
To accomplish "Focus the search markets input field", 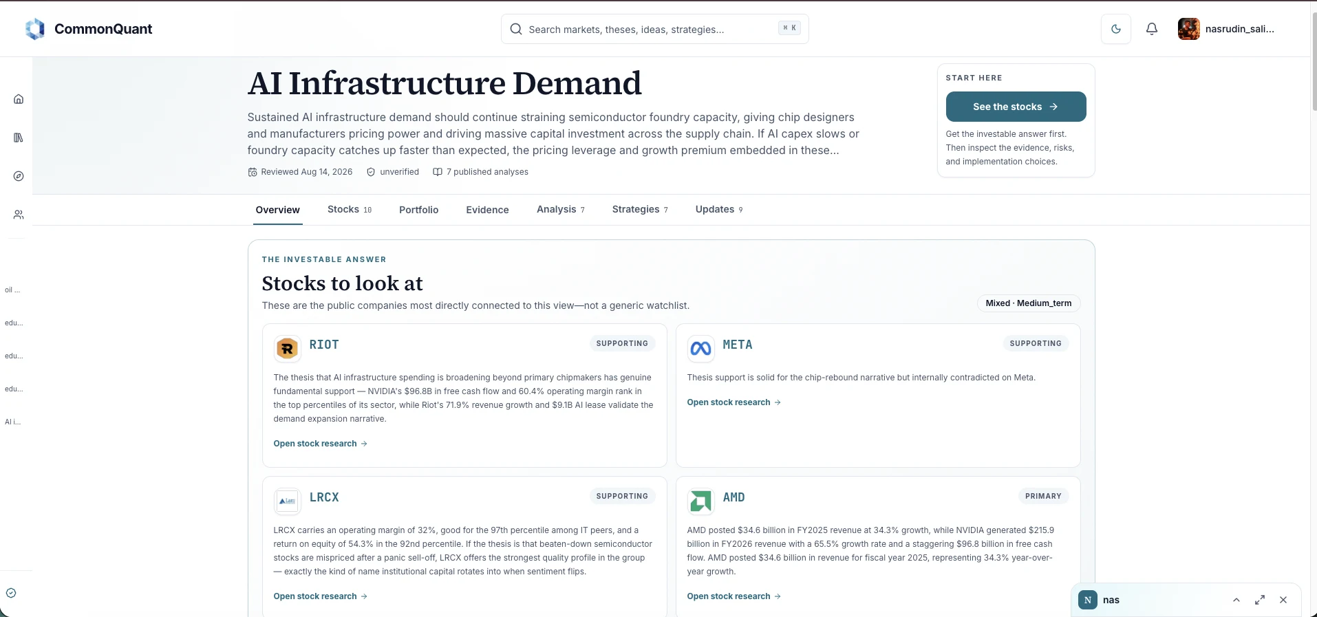I will click(654, 29).
